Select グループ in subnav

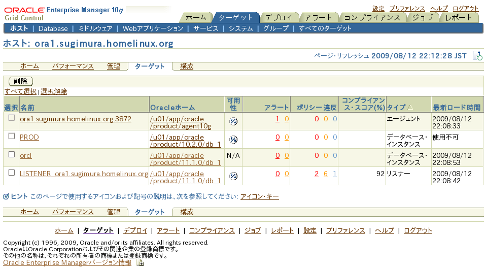click(x=276, y=28)
